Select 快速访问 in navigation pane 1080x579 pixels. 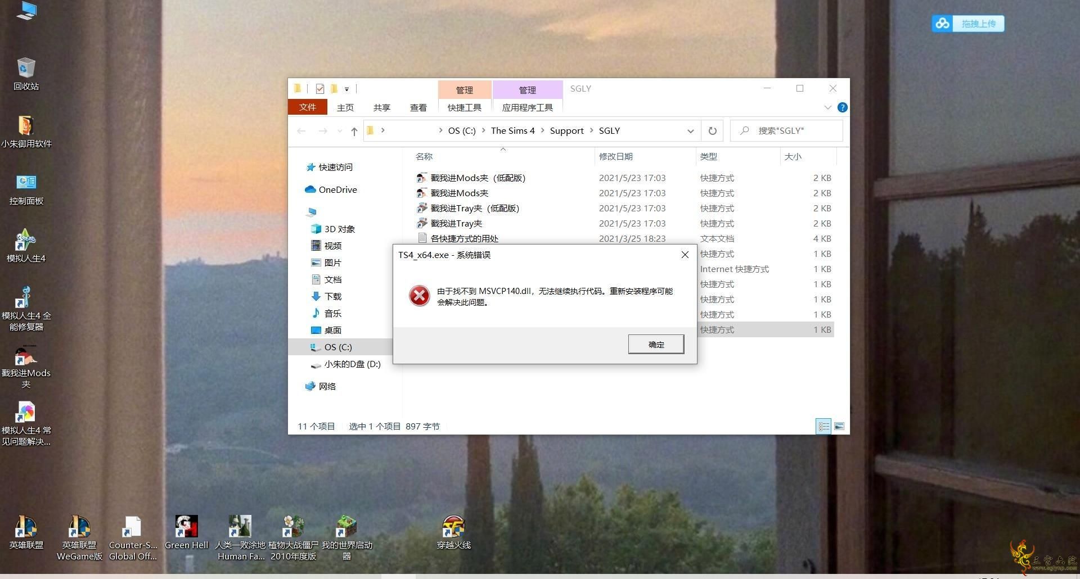[330, 167]
